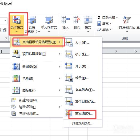Click the 自动求和 sigma icon

pyautogui.click(x=99, y=17)
